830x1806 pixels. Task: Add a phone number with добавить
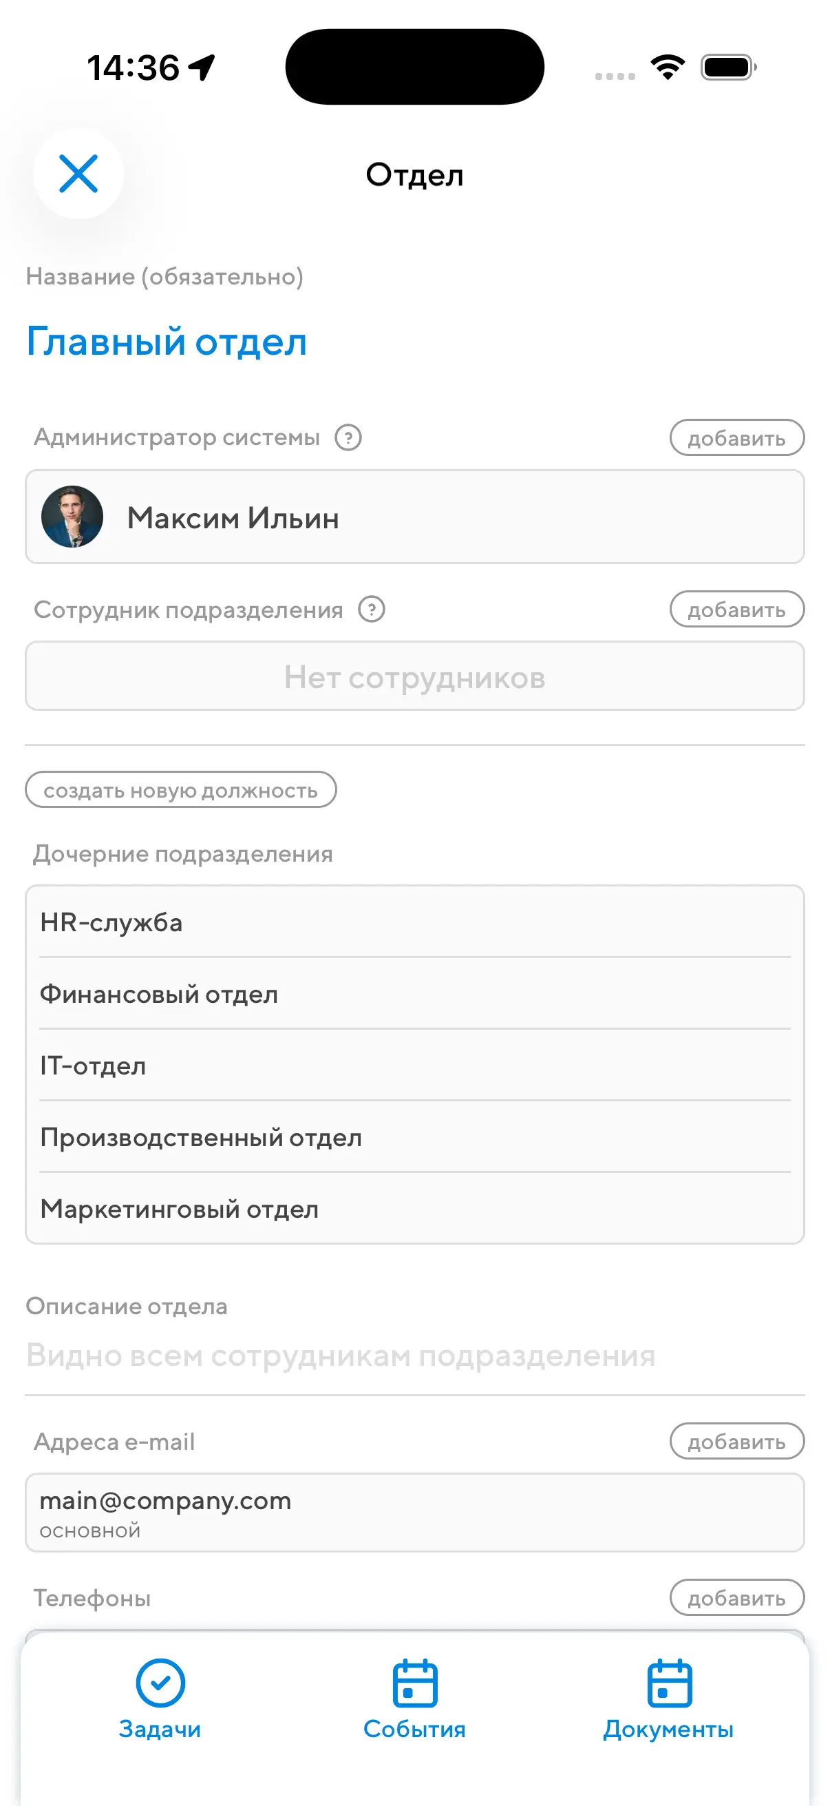tap(736, 1598)
